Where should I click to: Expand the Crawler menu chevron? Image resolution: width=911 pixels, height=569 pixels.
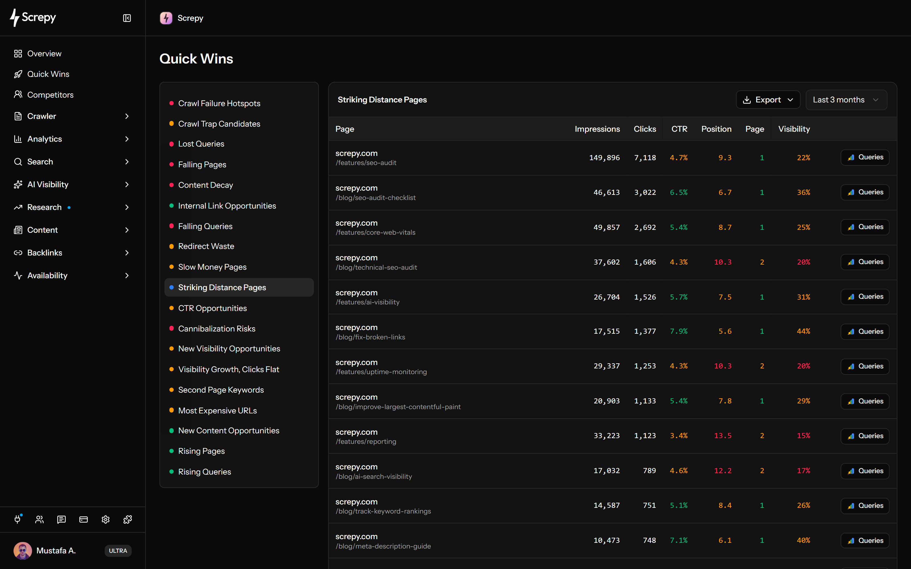[127, 116]
